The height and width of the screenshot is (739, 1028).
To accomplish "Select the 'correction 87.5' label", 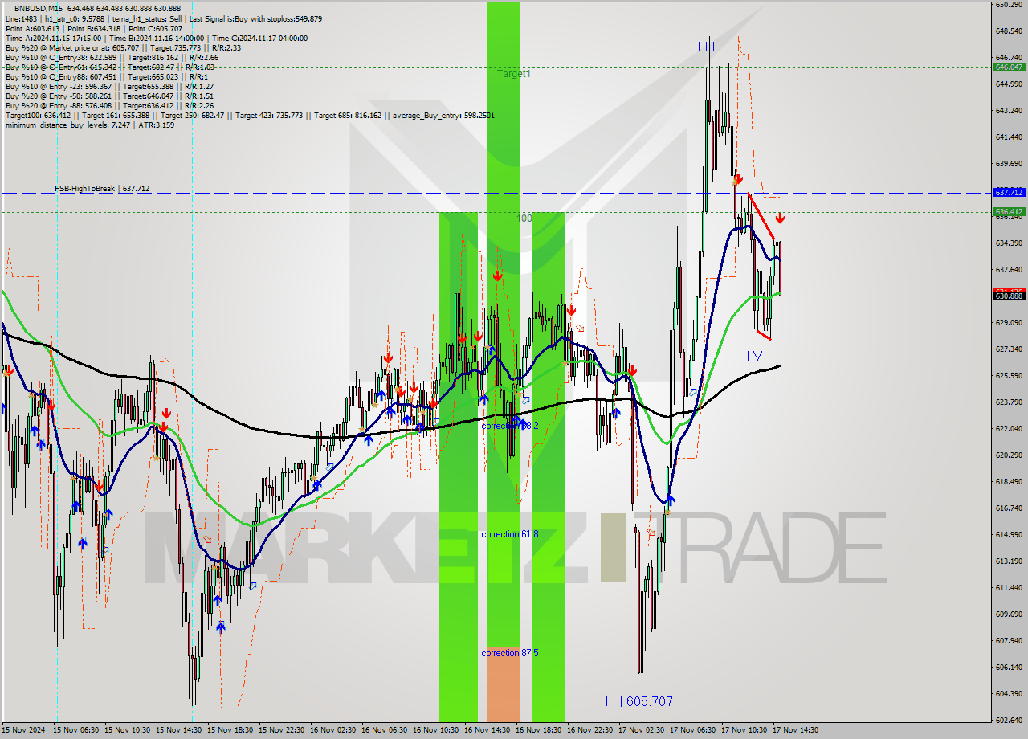I will click(510, 653).
